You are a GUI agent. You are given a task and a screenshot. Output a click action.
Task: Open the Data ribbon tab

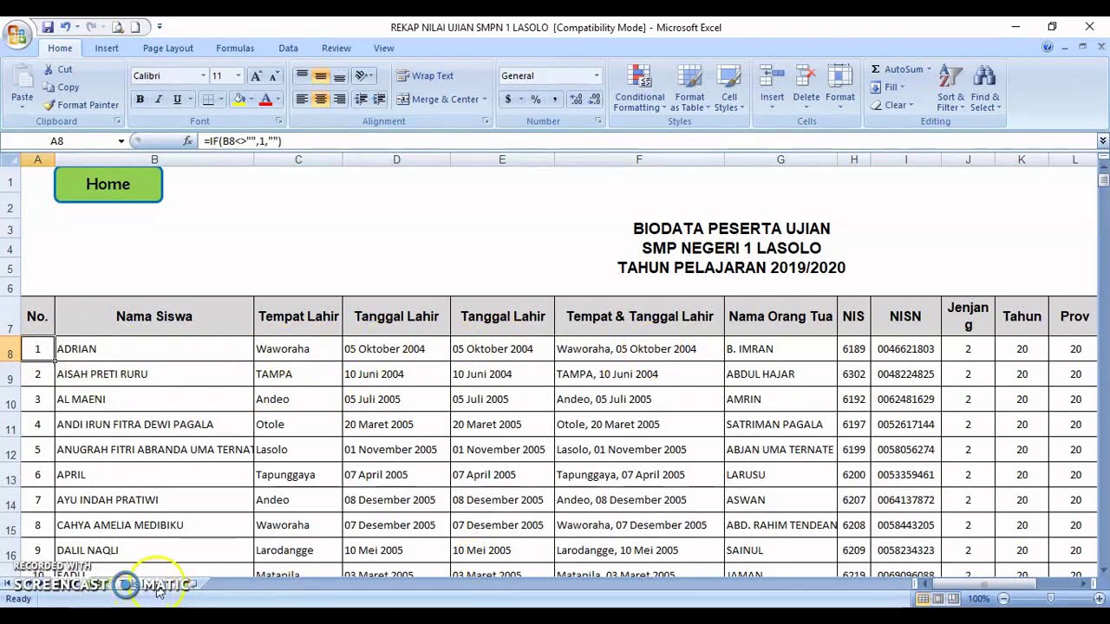tap(289, 49)
